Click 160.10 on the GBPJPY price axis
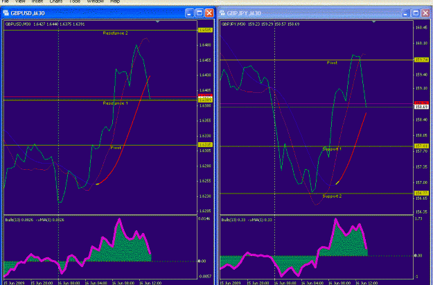The height and width of the screenshot is (285, 433). click(x=421, y=43)
